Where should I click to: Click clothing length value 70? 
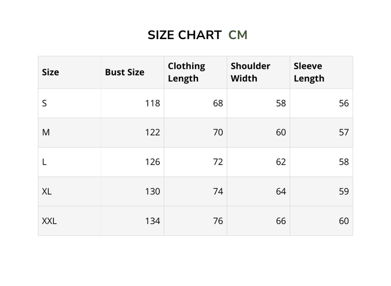pos(218,132)
